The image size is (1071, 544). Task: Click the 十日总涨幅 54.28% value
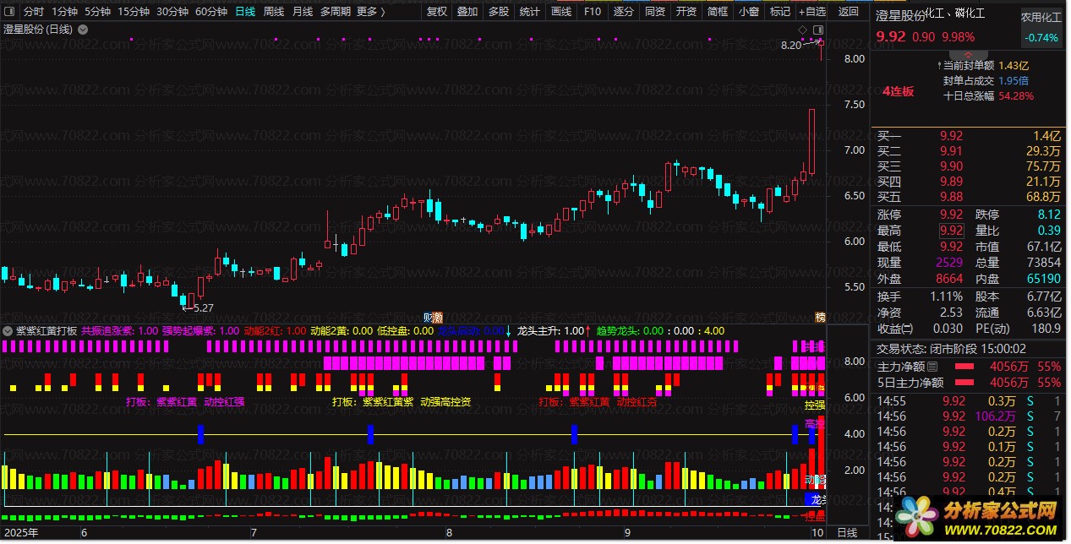tap(1016, 95)
